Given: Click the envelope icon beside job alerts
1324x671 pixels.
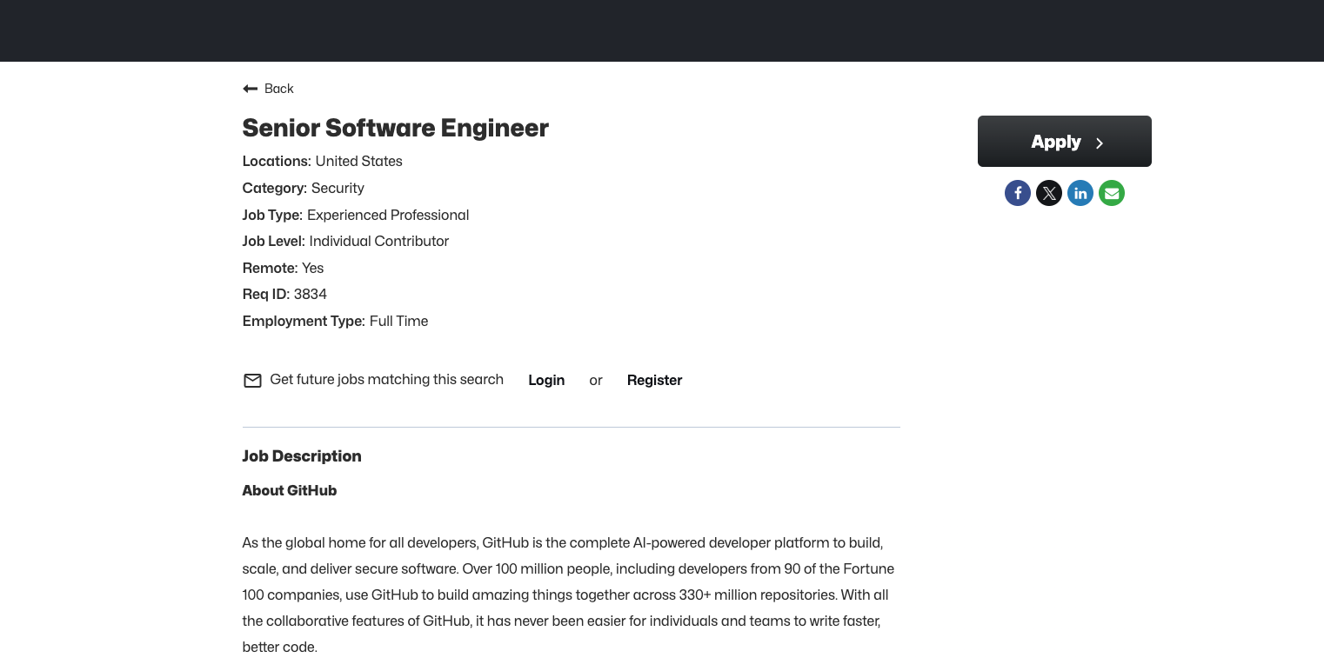Looking at the screenshot, I should 252,381.
